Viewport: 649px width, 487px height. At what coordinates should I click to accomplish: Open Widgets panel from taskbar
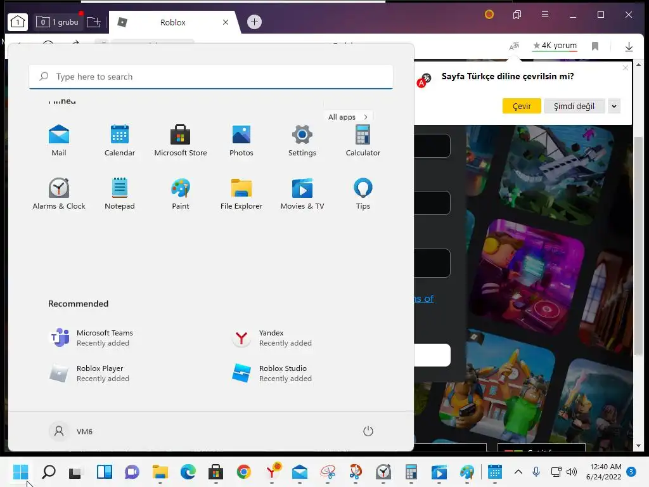point(105,472)
